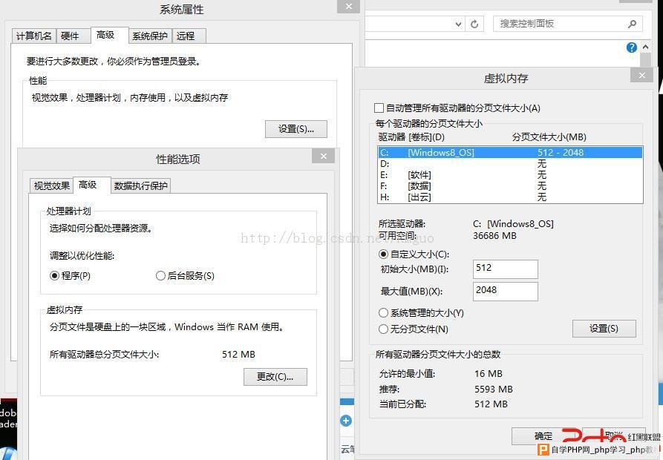Choose 后台服务 processor scheduling option
663x460 pixels.
[160, 276]
